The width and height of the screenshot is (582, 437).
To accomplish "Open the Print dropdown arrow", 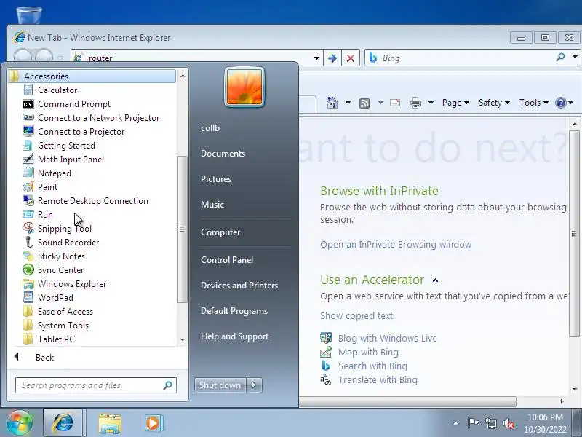I will [x=431, y=103].
